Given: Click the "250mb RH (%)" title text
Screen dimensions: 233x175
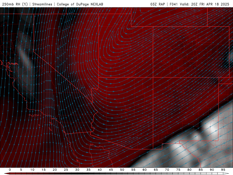Looking at the screenshot, I should (x=15, y=4).
